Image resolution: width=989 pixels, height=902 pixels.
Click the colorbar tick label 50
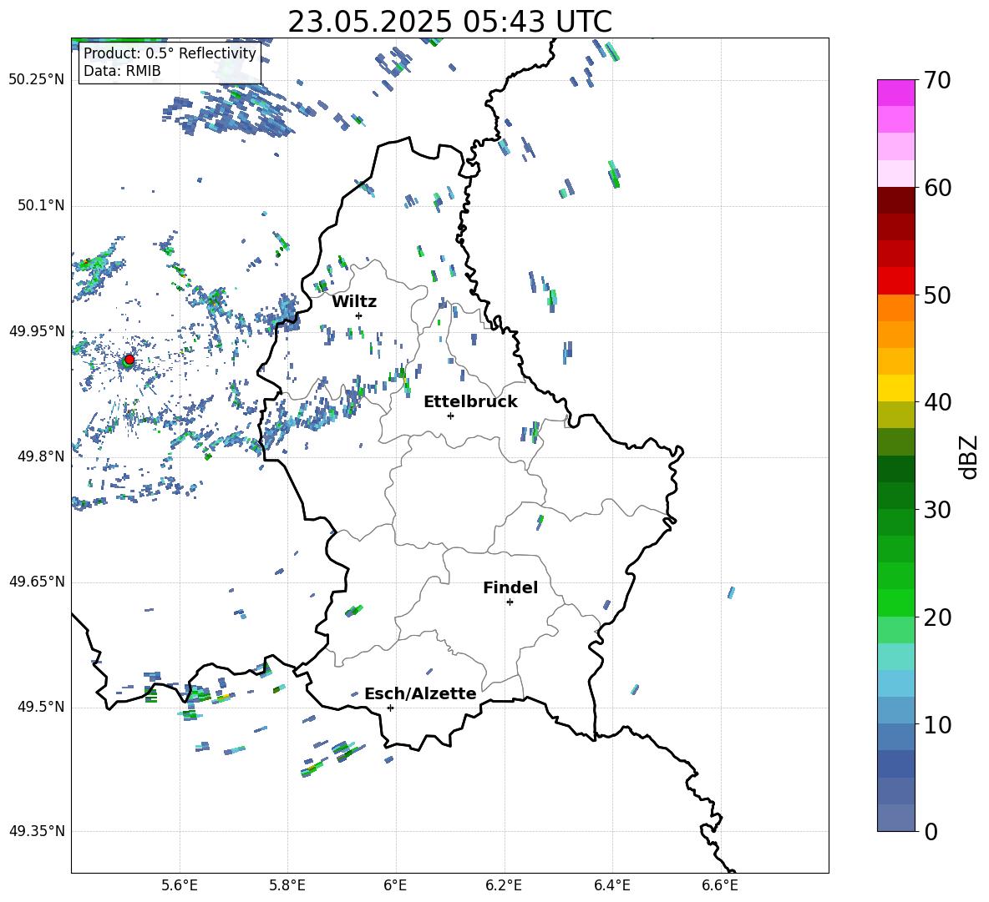936,295
